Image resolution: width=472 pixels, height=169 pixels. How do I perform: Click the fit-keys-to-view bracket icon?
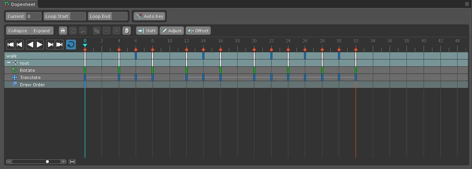72,162
